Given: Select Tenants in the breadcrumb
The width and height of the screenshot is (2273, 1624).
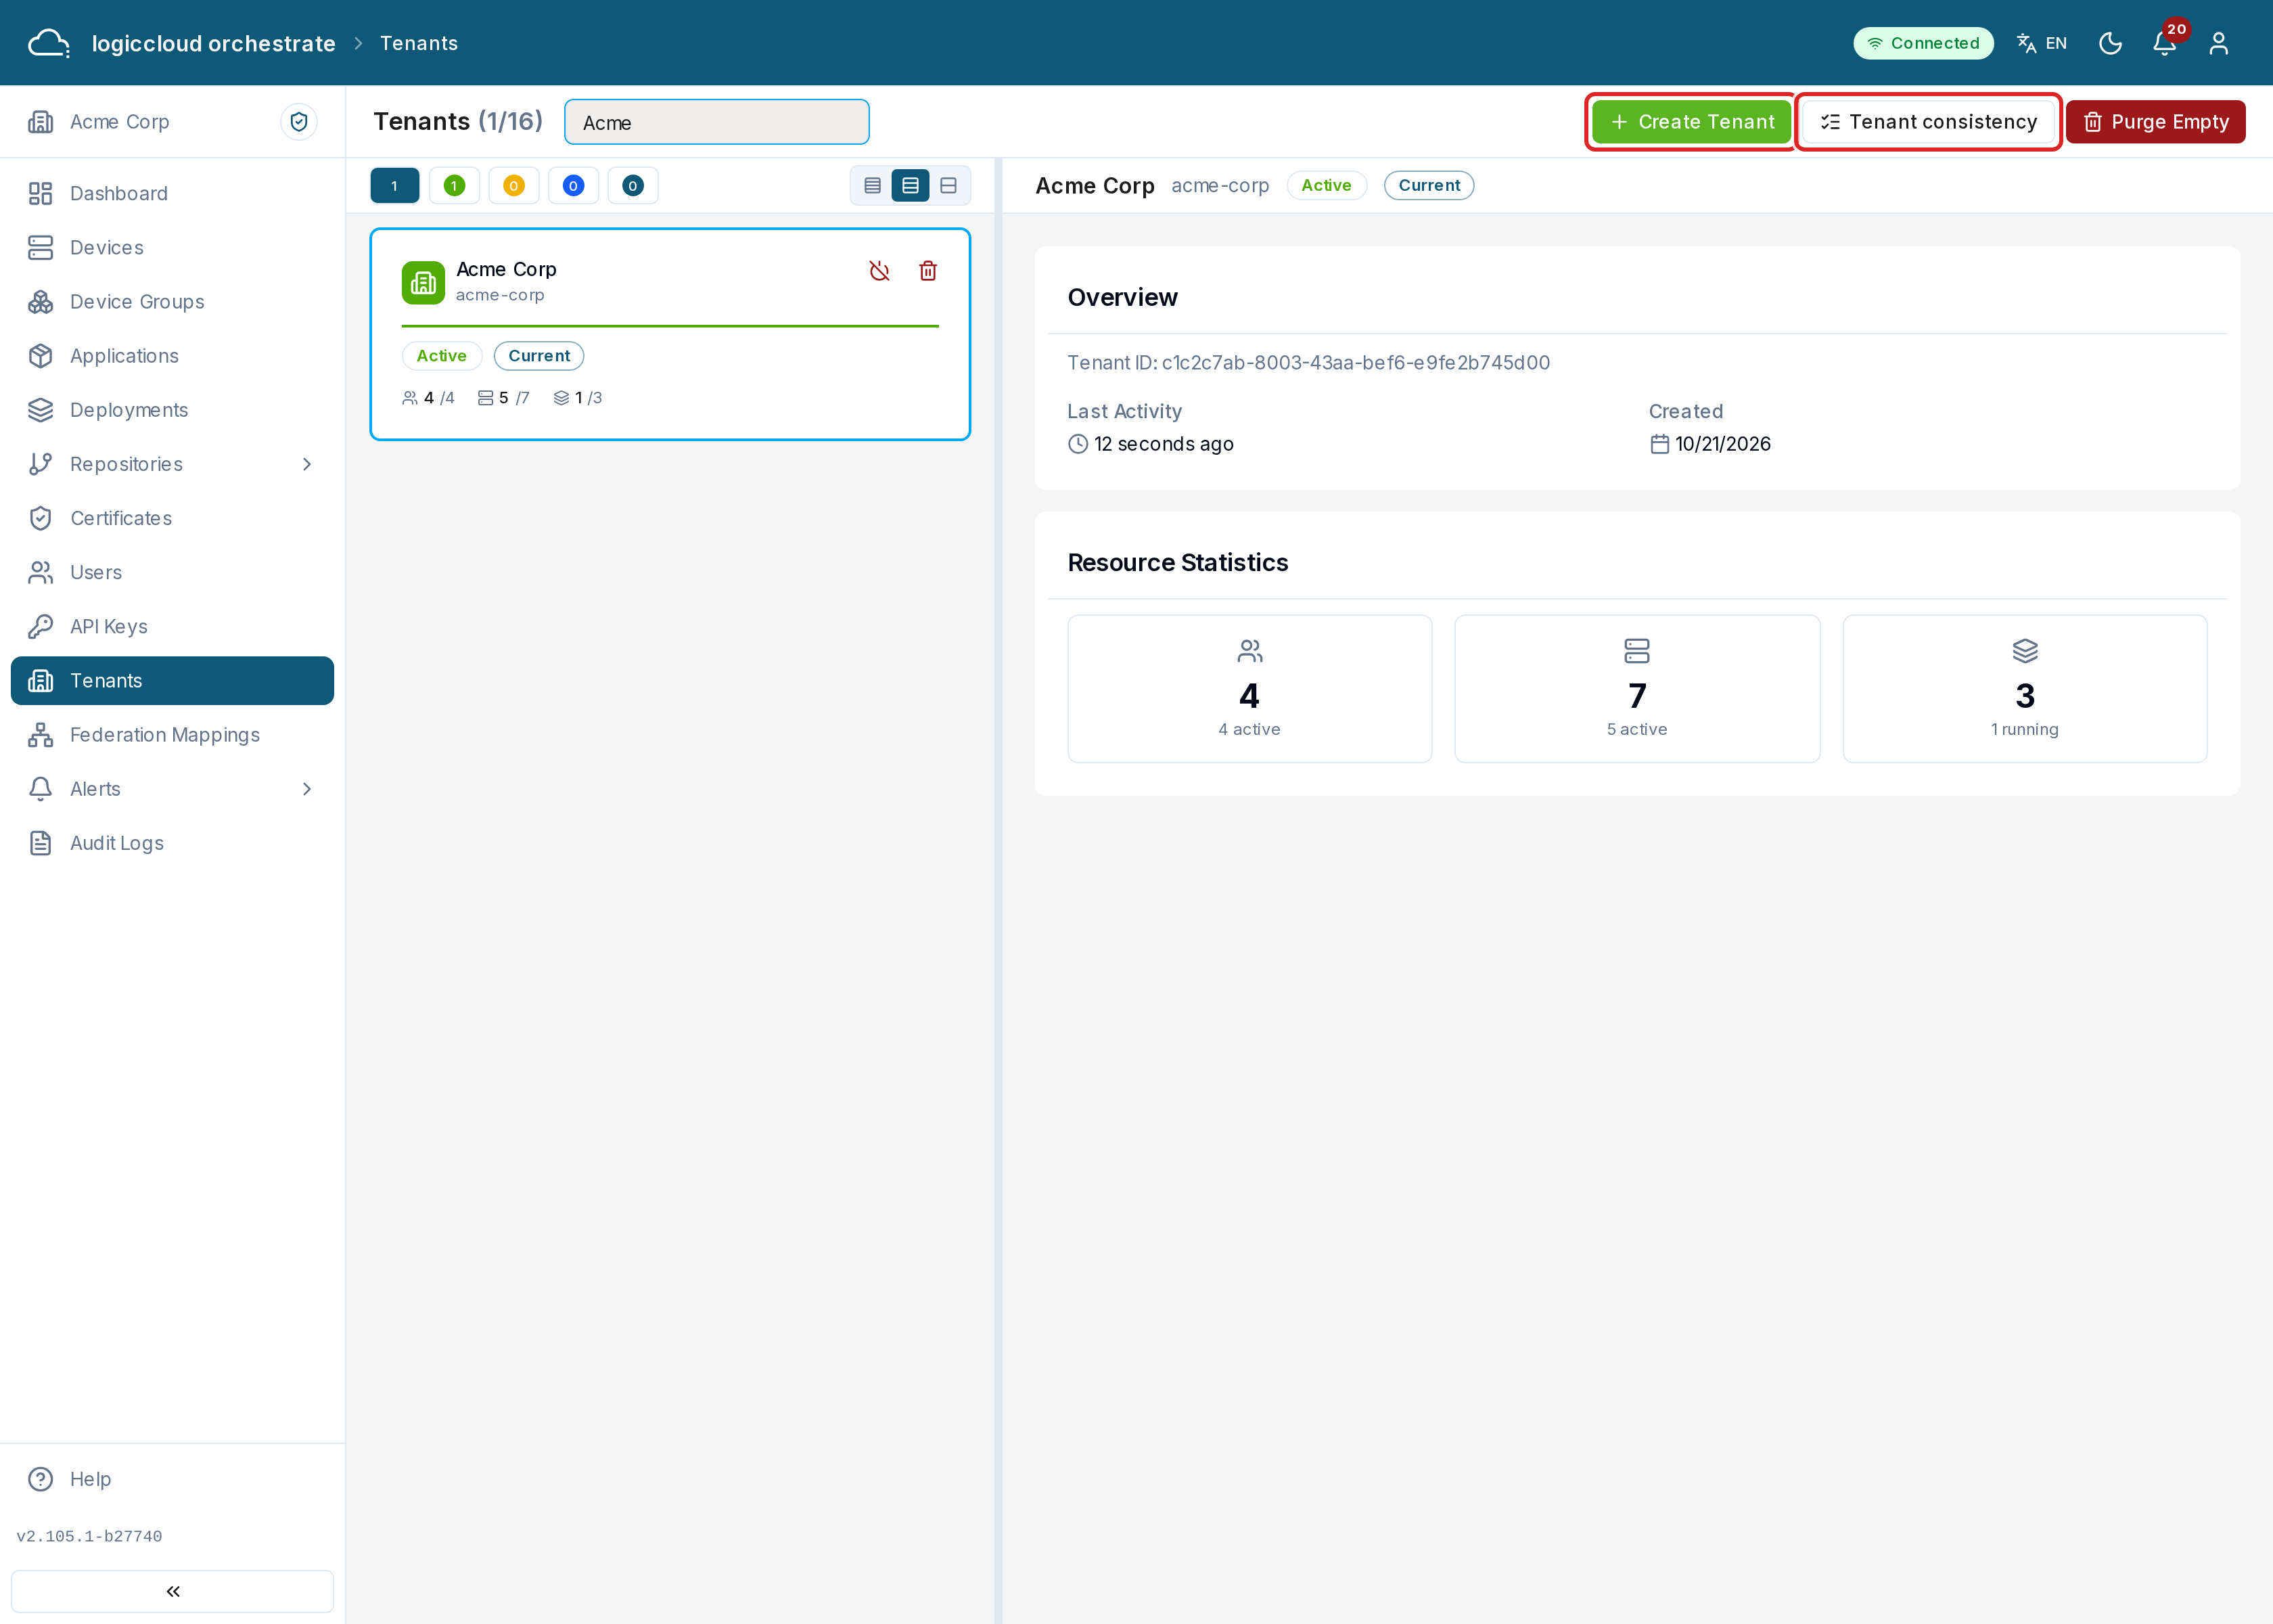Looking at the screenshot, I should tap(419, 43).
